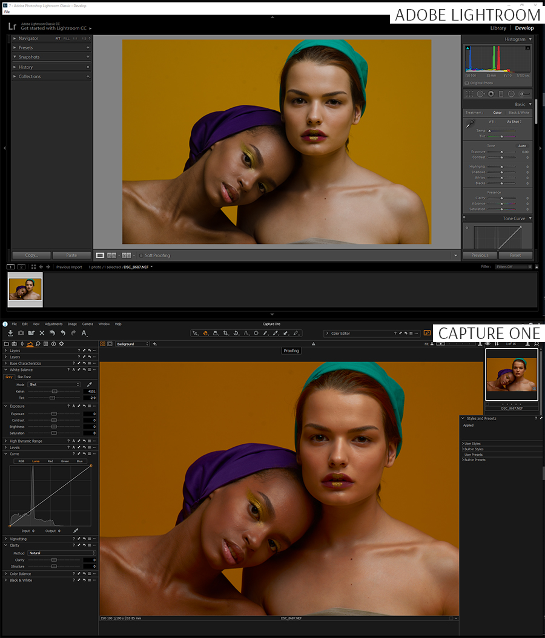Open Lightroom's WB As Shot dropdown
The width and height of the screenshot is (545, 638).
[514, 122]
